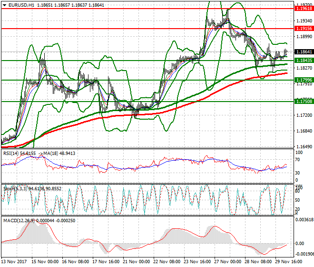Click the EURUSD,H1 symbol title text
Image resolution: width=314 pixels, height=267 pixels.
(x=21, y=5)
